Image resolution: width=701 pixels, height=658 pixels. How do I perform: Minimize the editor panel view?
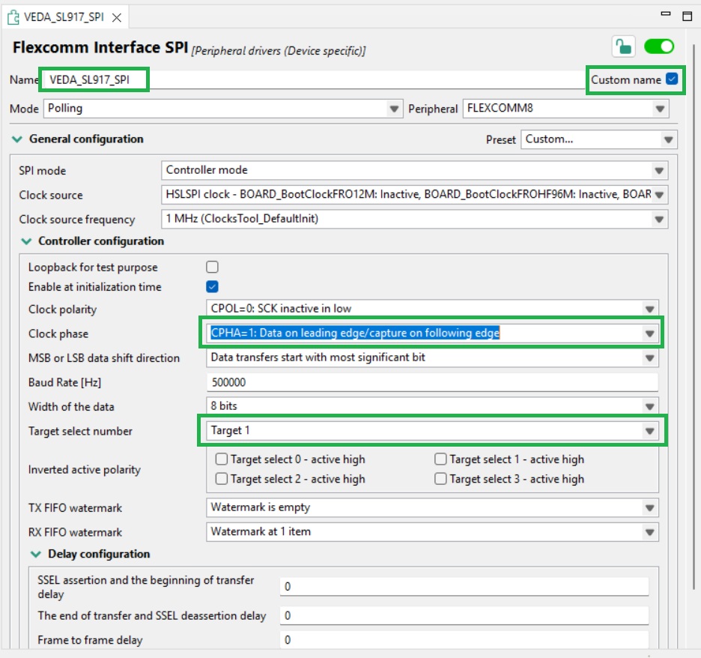coord(665,15)
